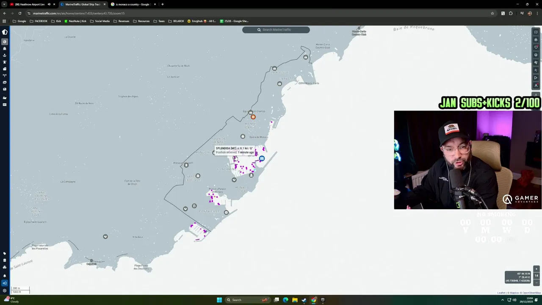Screen dimensions: 542x305
Task: Open the NeoNuke | Kick bookmark
Action: click(x=75, y=21)
